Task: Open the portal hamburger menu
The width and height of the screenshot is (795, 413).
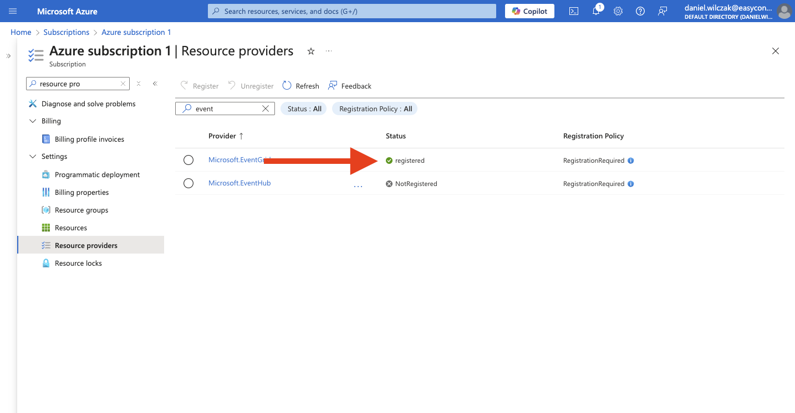Action: (13, 11)
